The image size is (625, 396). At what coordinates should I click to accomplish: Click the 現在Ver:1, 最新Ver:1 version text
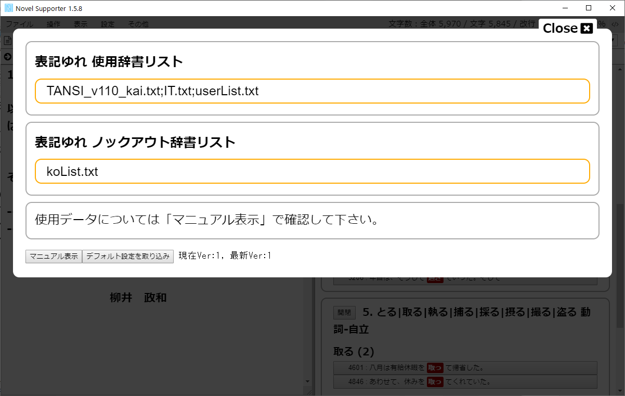[x=225, y=256]
